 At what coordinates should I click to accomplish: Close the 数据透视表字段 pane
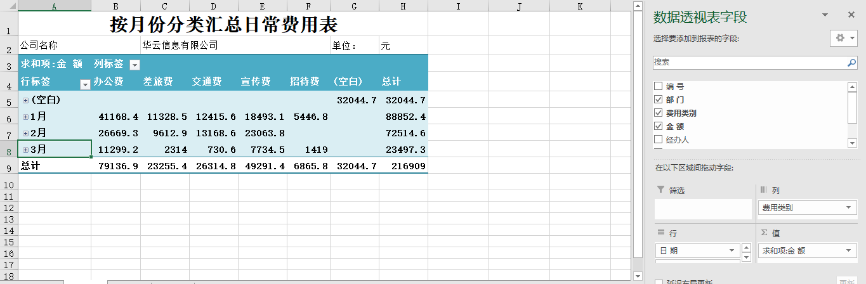pyautogui.click(x=851, y=15)
